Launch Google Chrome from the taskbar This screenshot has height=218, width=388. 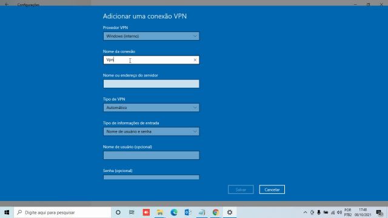(216, 213)
